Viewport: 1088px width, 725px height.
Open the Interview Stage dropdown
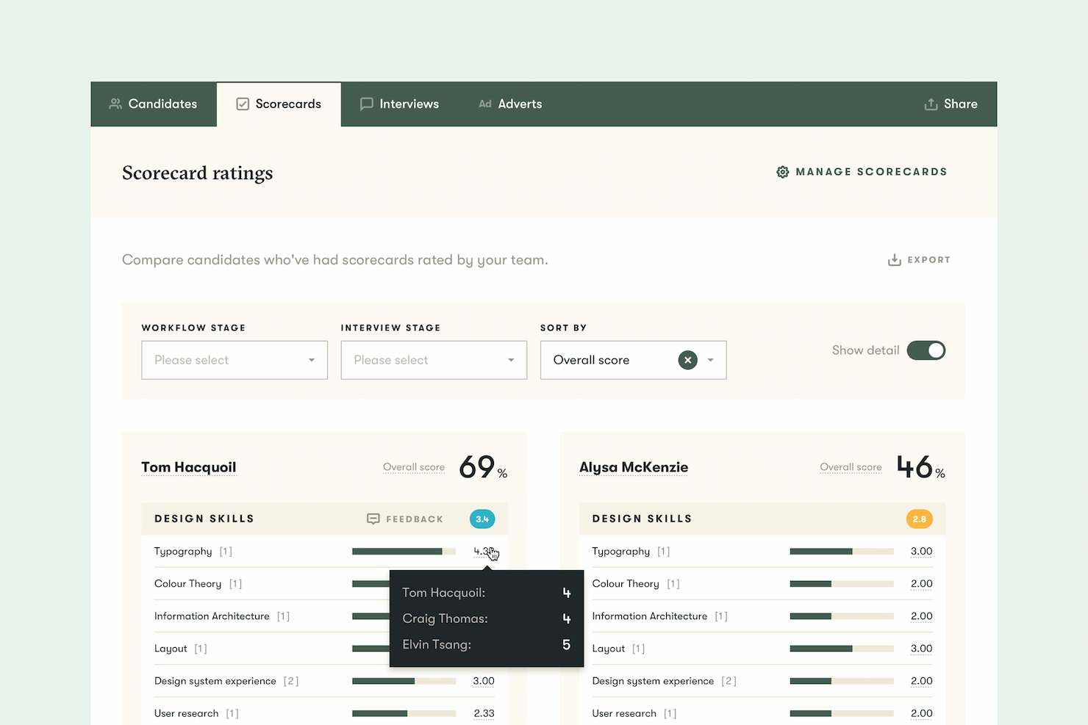click(433, 360)
